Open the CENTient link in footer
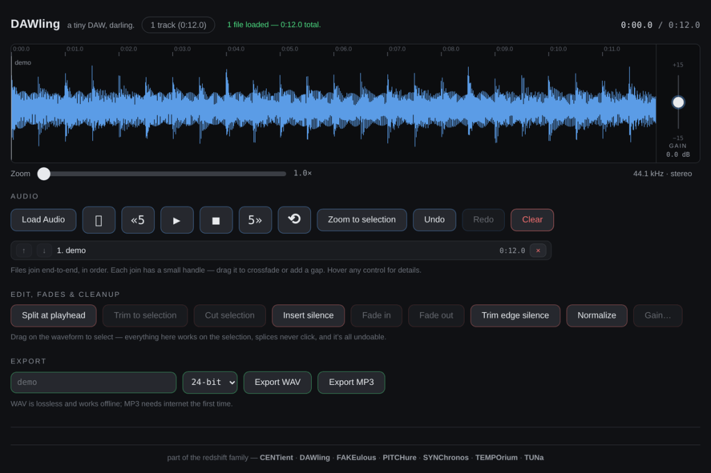 coord(276,458)
